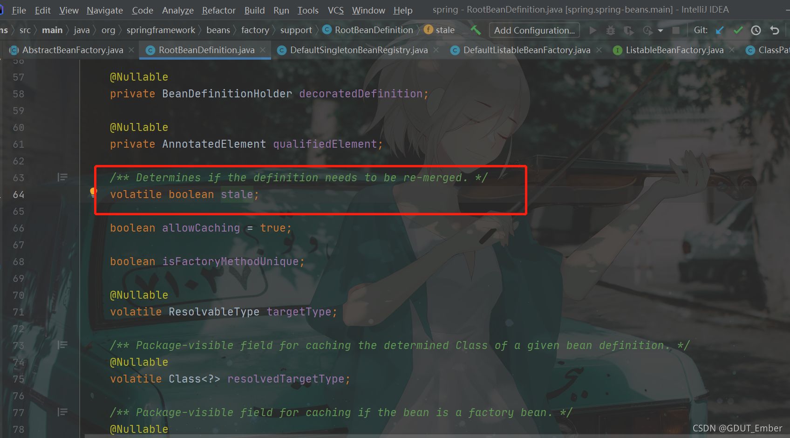Switch to AbstractBeanFactory.java tab
This screenshot has width=790, height=438.
coord(73,50)
